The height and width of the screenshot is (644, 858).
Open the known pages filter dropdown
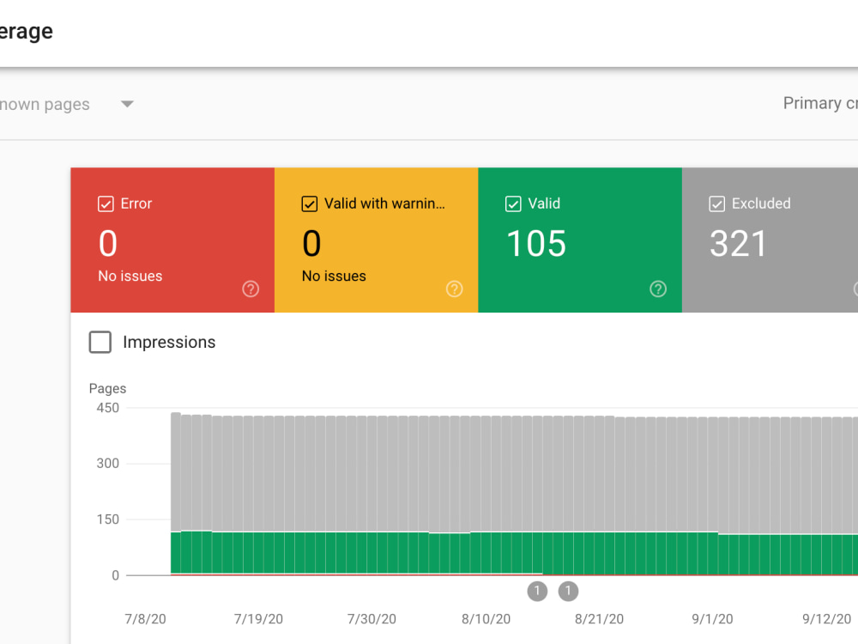[x=51, y=104]
